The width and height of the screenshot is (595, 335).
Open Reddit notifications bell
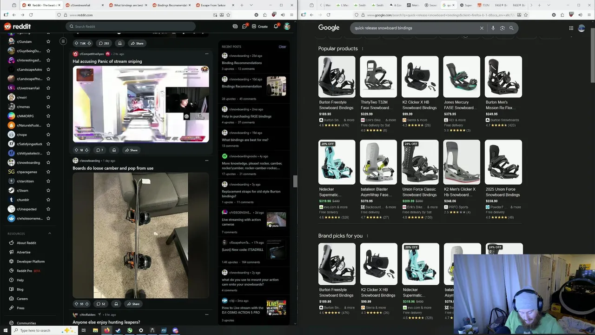[x=276, y=26]
